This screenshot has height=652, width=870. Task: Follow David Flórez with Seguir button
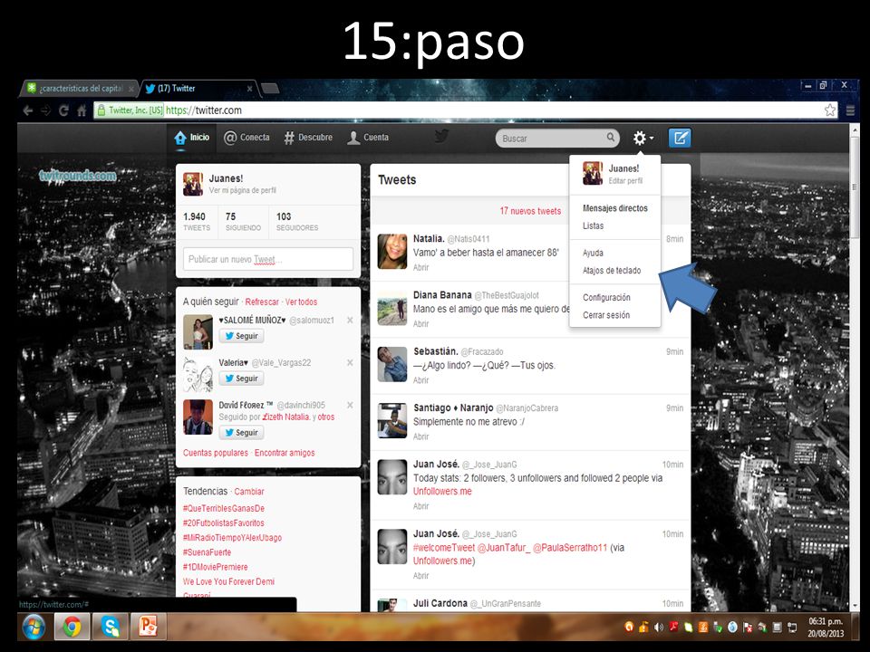[241, 433]
